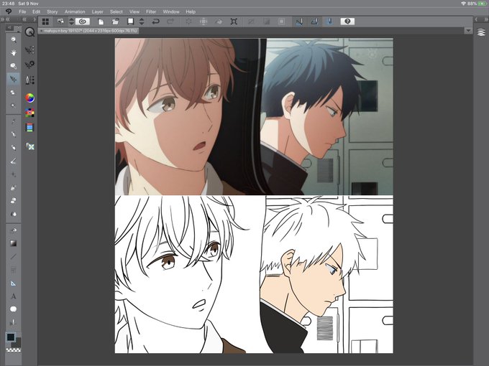Open the Color Wheel palette
Image resolution: width=489 pixels, height=366 pixels.
(x=29, y=98)
